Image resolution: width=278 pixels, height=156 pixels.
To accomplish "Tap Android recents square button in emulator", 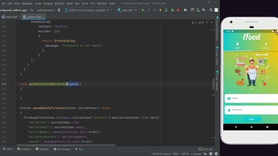I will click(267, 127).
